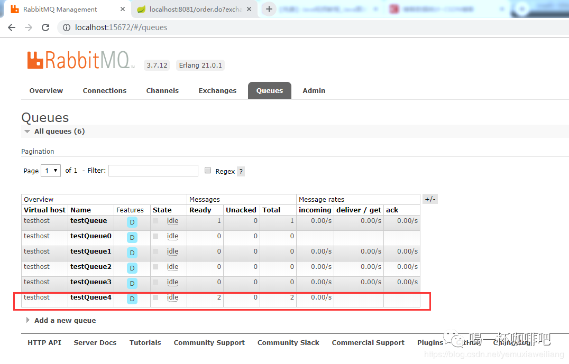Screen dimensions: 569x364
Task: Click the D durable badge for testQueue3
Action: pyautogui.click(x=132, y=283)
